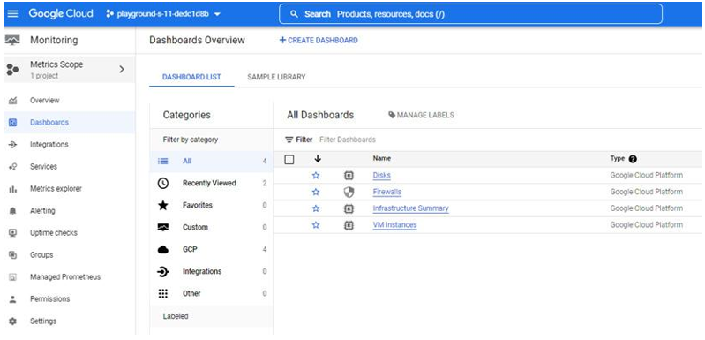Filter by the GCP category
Image resolution: width=705 pixels, height=340 pixels.
[211, 249]
